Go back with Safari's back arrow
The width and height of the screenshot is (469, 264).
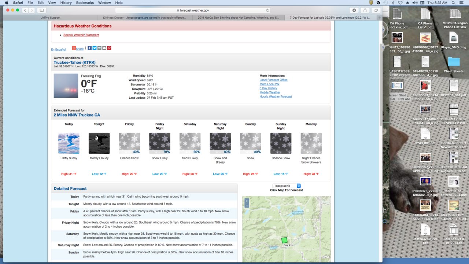click(25, 10)
